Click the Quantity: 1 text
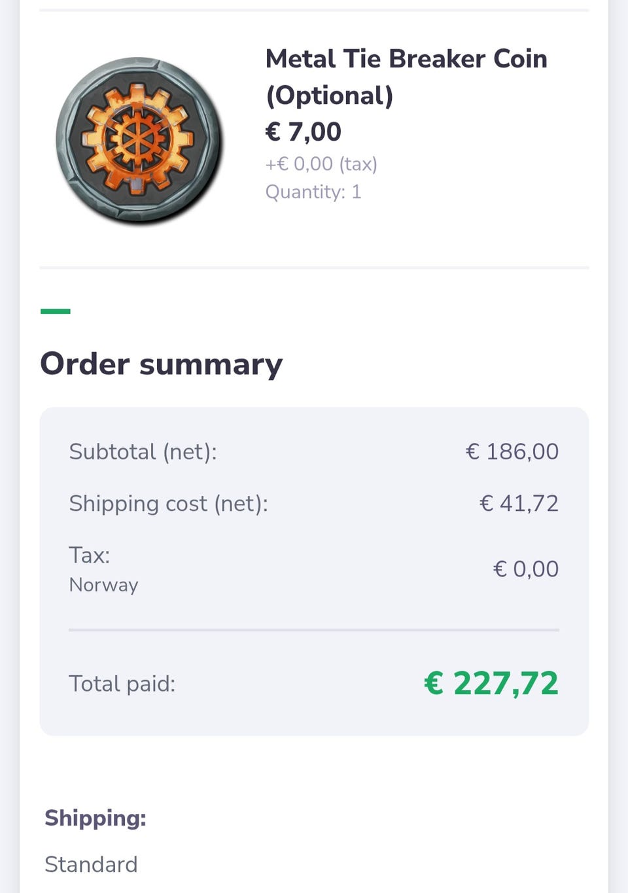 tap(313, 192)
